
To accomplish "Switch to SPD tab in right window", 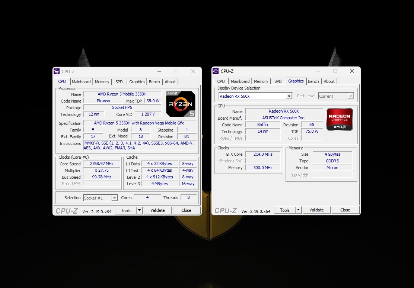I will coord(278,81).
